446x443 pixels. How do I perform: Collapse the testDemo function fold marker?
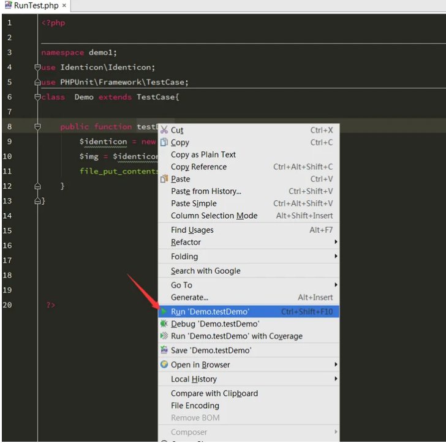(x=37, y=127)
